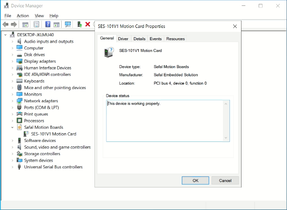Switch to the Driver tab
The height and width of the screenshot is (210, 287).
coord(123,39)
